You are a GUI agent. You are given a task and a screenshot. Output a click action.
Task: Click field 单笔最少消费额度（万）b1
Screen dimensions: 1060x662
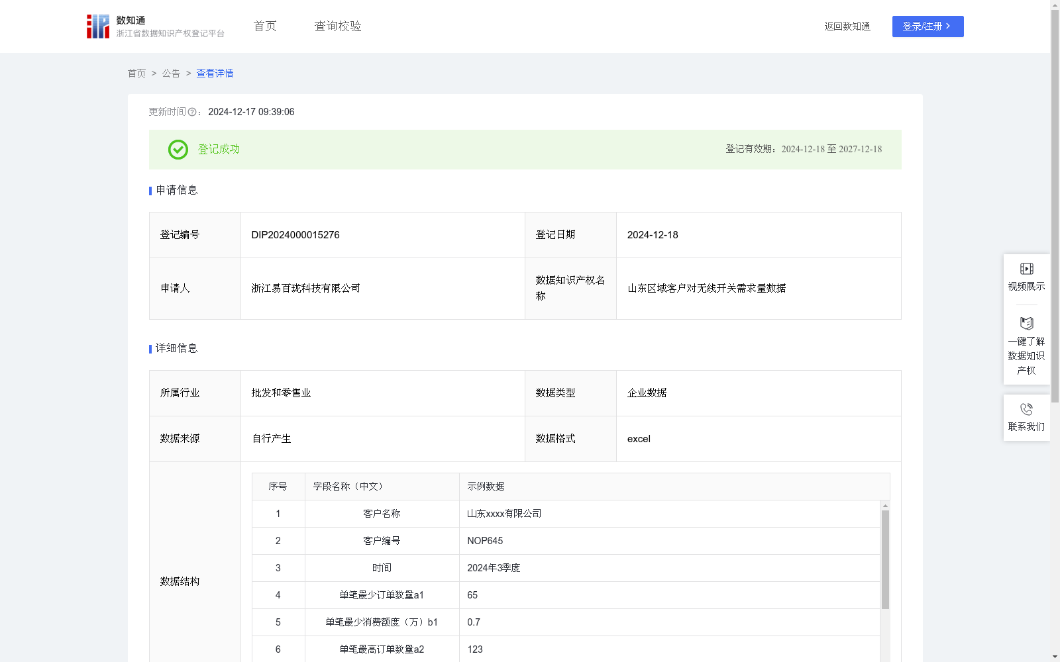[x=382, y=622]
